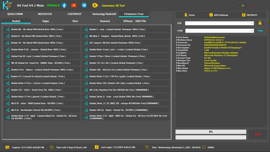Open the IPhone - SIM File tab
Screen dimensions: 270x152
(134, 21)
